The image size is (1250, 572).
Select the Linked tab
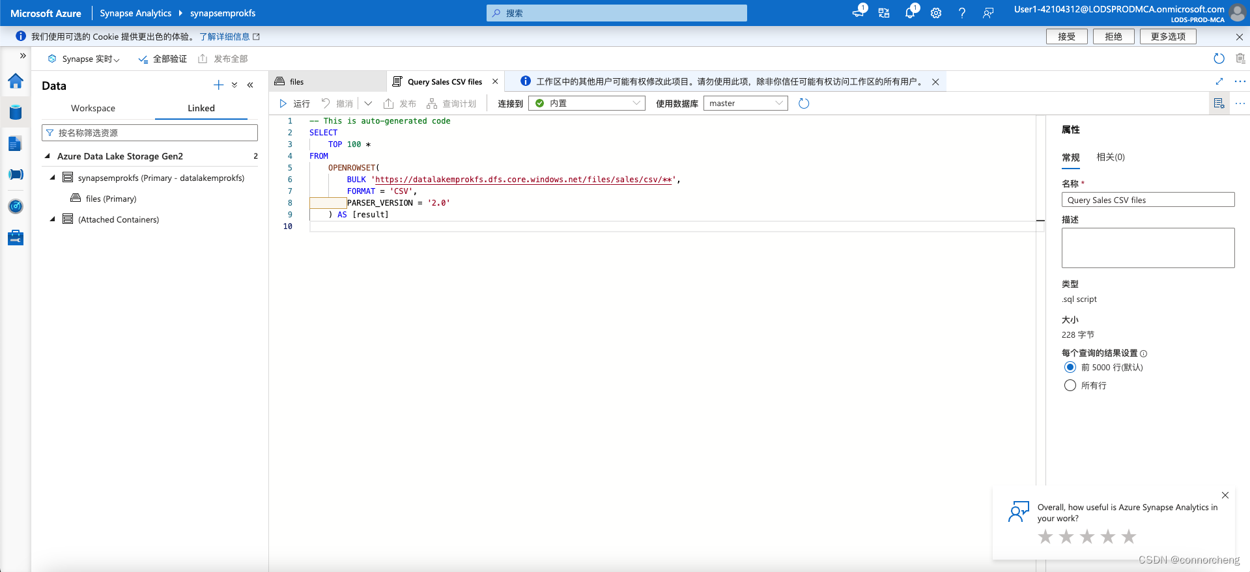tap(201, 108)
